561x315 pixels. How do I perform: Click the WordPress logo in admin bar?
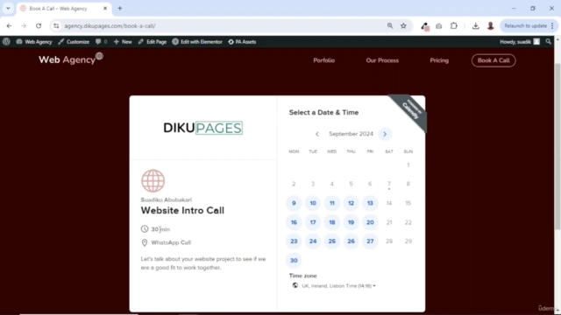tap(6, 42)
